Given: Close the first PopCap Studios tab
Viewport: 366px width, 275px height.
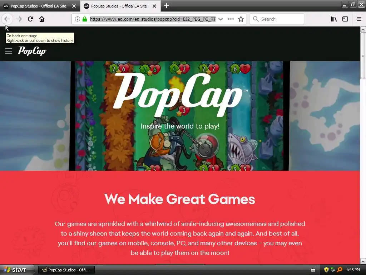Looking at the screenshot, I should tap(74, 6).
